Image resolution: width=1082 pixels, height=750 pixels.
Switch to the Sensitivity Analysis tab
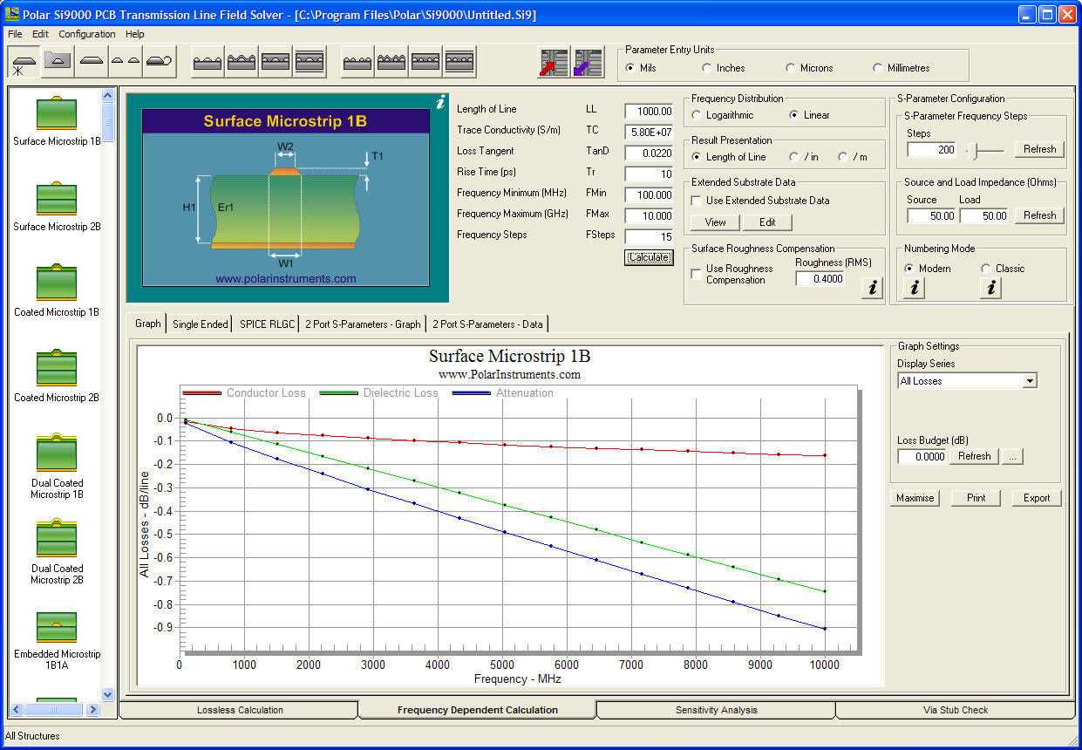(717, 710)
